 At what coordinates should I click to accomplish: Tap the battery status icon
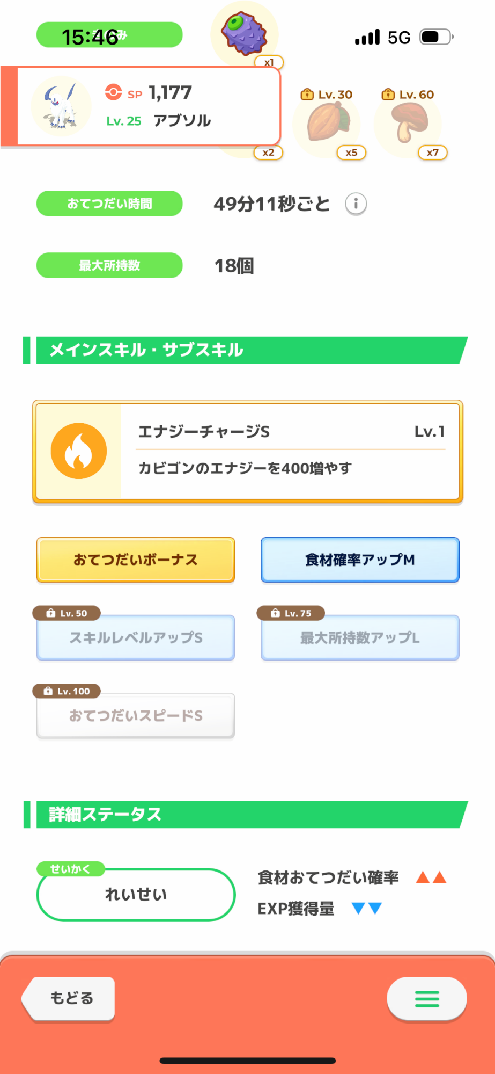436,37
